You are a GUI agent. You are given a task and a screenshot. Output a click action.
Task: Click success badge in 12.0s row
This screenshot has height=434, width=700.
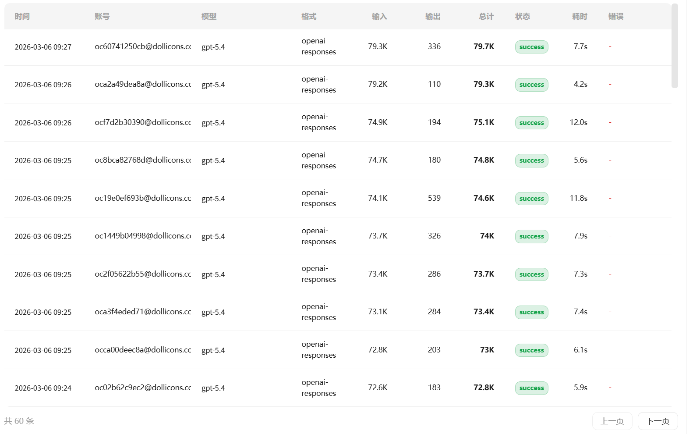tap(531, 123)
